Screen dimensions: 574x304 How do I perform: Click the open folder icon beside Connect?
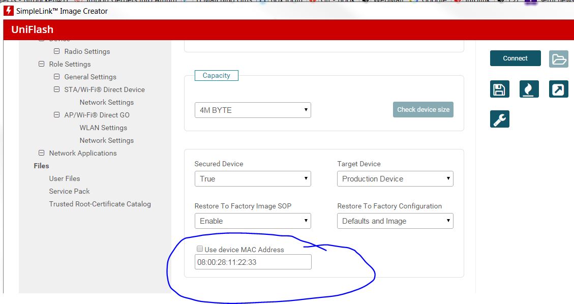(x=559, y=58)
